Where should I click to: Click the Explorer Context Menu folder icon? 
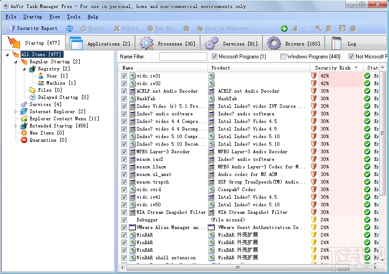pyautogui.click(x=24, y=119)
